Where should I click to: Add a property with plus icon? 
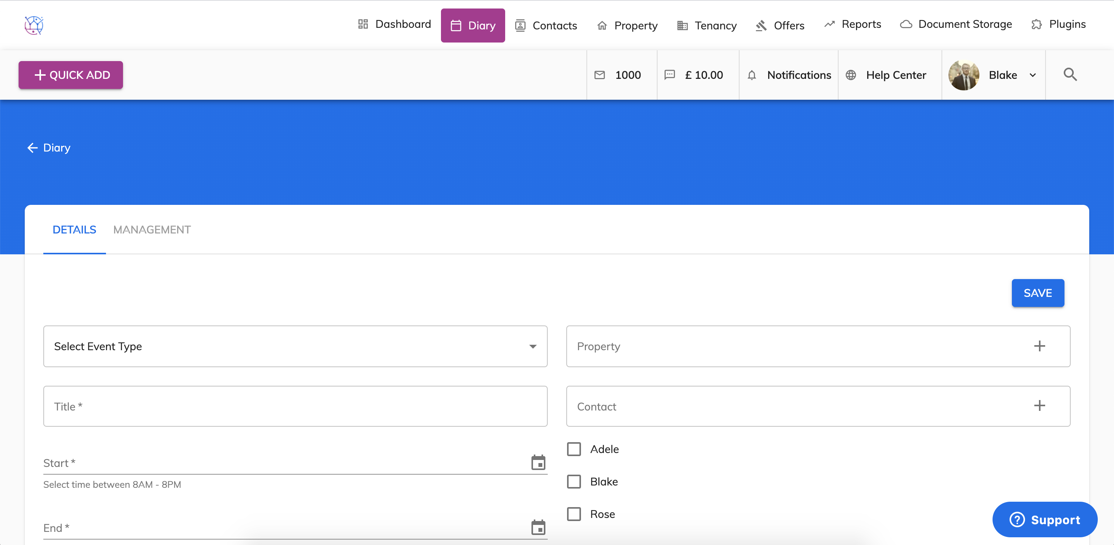pyautogui.click(x=1039, y=346)
